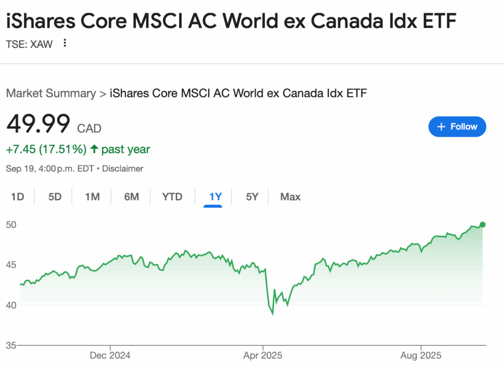Switch to the 5D time range
The height and width of the screenshot is (366, 504).
click(55, 197)
